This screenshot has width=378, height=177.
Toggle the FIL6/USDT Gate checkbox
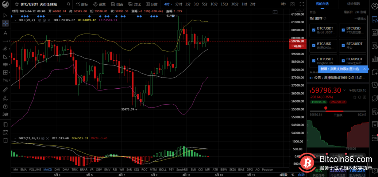click(343, 59)
